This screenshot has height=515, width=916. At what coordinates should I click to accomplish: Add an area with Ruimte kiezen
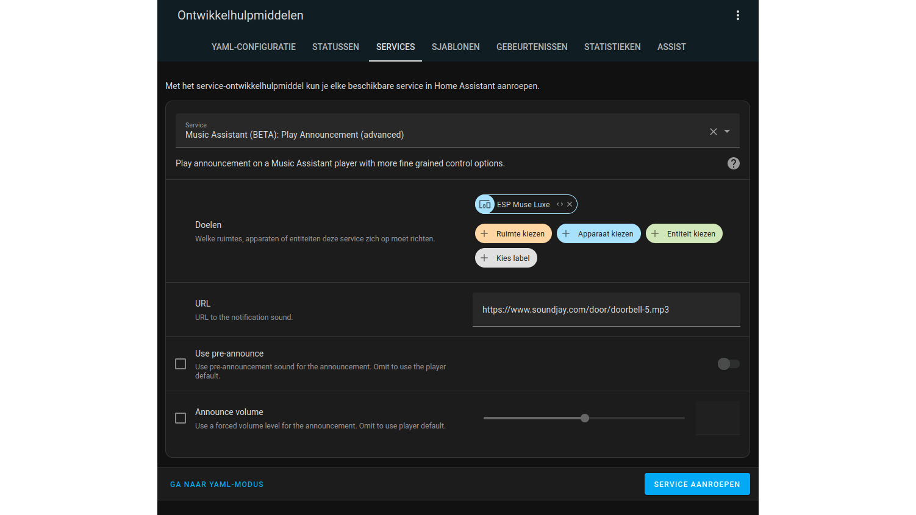513,233
